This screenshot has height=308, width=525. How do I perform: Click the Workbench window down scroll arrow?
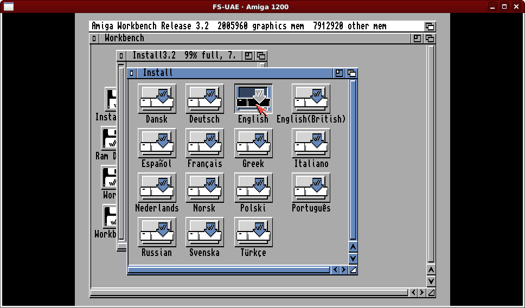431,281
